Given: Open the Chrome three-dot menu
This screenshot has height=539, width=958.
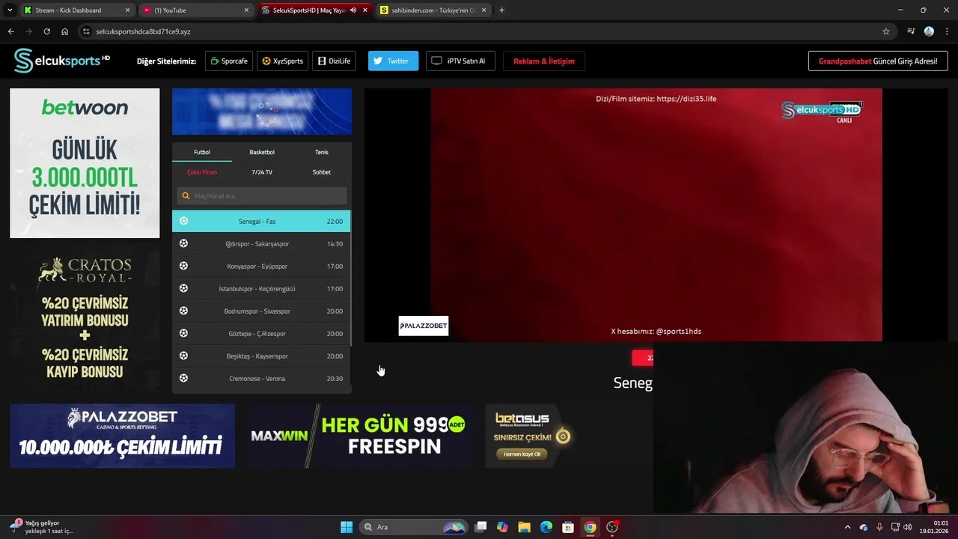Looking at the screenshot, I should point(947,31).
